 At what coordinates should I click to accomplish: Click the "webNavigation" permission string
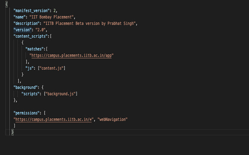[x=112, y=119]
